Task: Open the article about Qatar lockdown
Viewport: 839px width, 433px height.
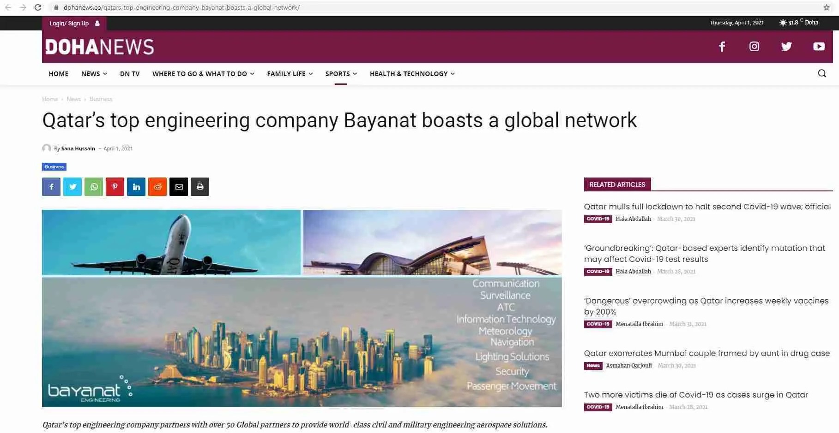Action: click(707, 206)
